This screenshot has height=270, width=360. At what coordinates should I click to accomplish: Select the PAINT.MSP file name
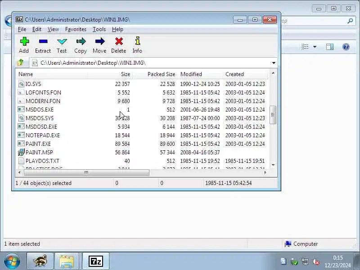(39, 153)
